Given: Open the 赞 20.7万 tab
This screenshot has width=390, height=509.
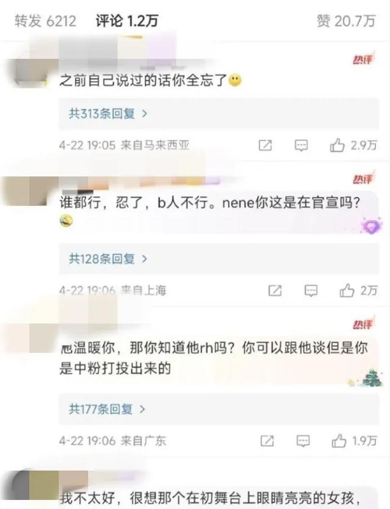Looking at the screenshot, I should [346, 21].
